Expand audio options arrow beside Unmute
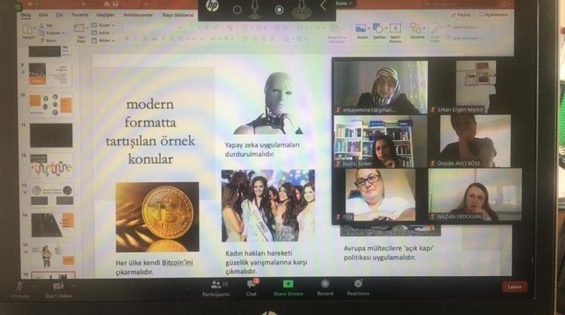Viewport: 565px width, 315px height. [33, 286]
